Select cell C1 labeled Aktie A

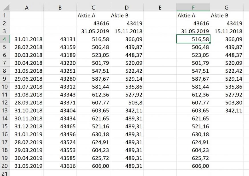tap(93, 15)
